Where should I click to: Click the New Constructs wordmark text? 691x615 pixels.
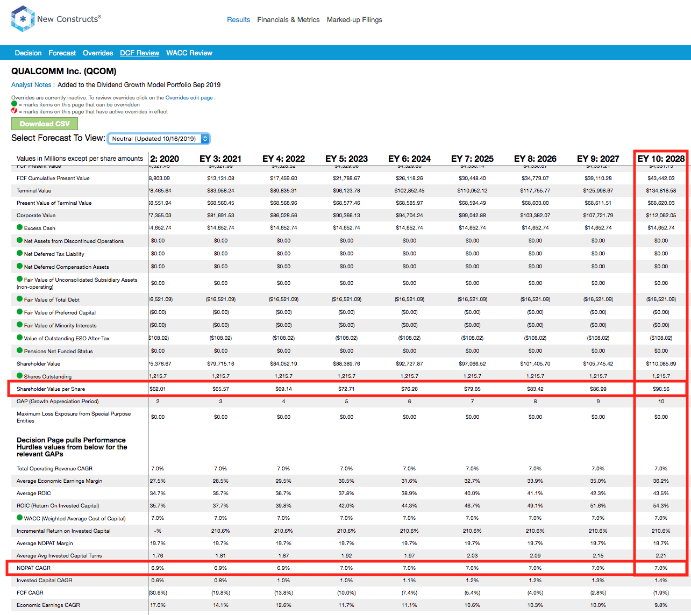click(69, 19)
